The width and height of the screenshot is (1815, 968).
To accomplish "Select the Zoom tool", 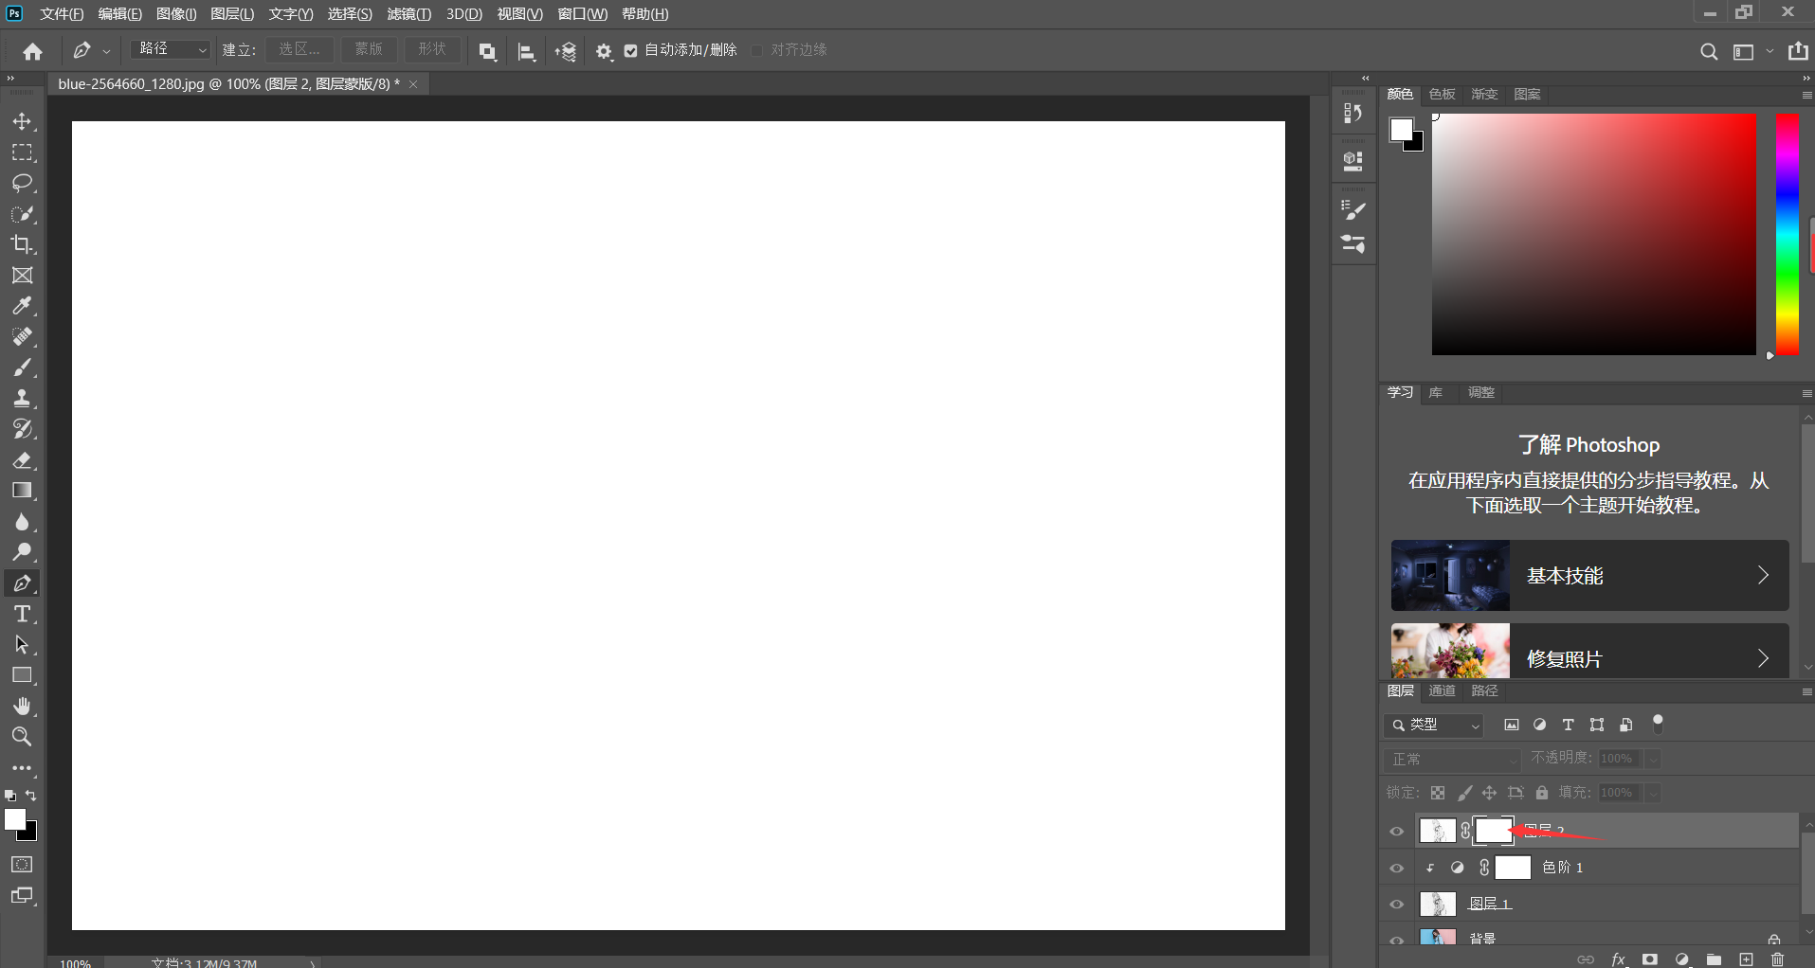I will click(x=22, y=736).
